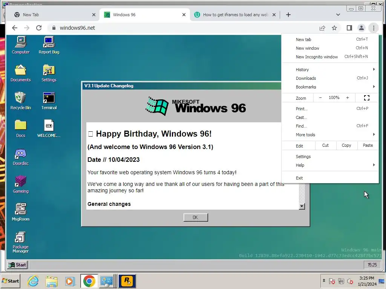
Task: Open the Docs folder icon
Action: pyautogui.click(x=21, y=129)
